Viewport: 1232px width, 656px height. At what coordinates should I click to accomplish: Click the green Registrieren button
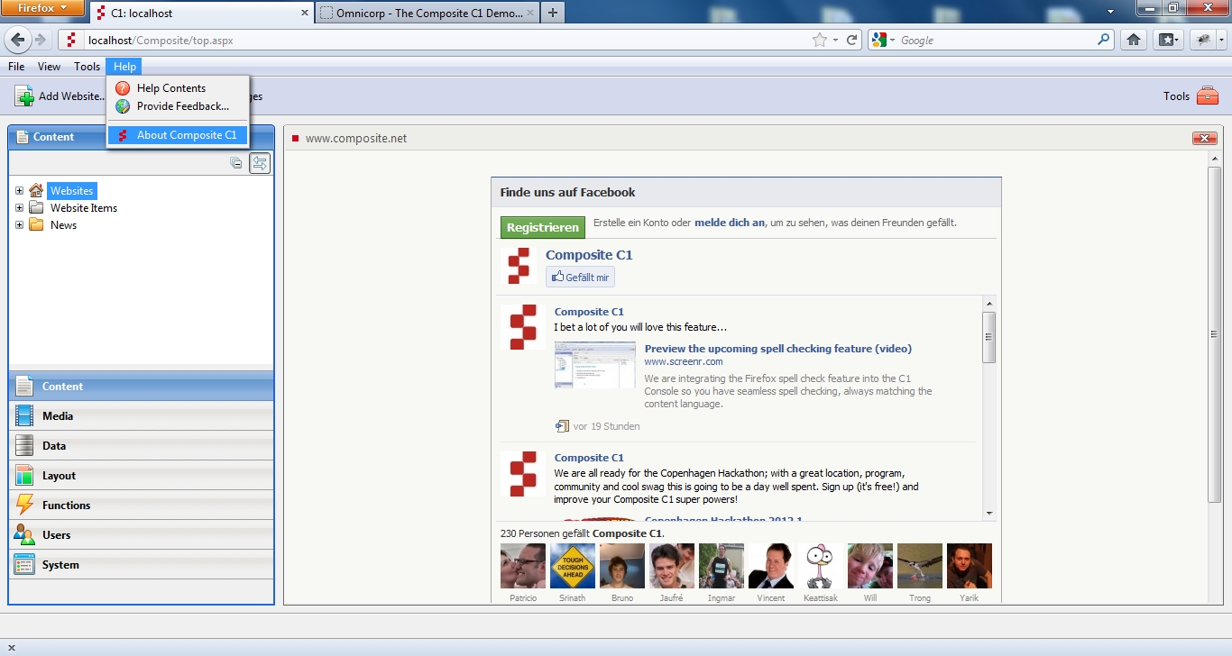(543, 228)
